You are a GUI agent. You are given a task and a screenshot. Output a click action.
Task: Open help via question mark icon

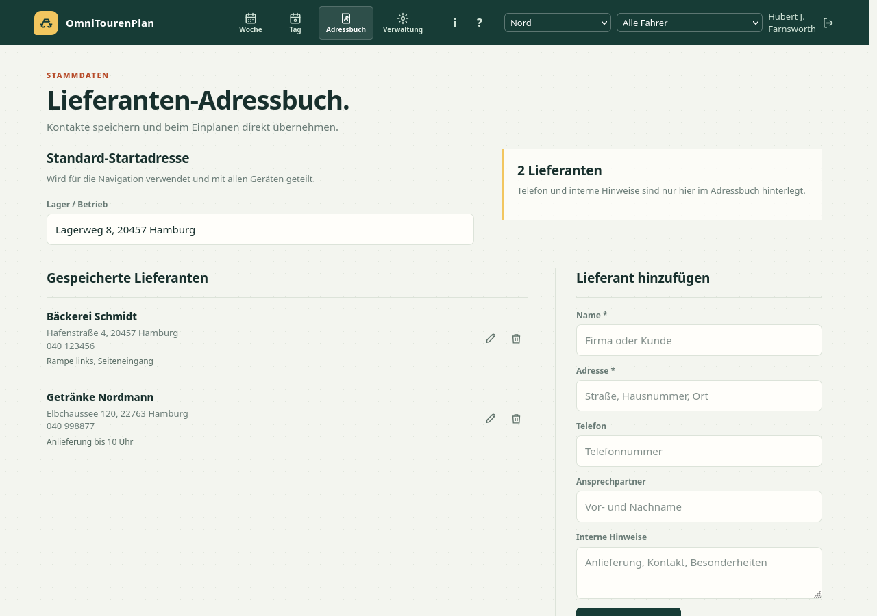point(479,23)
